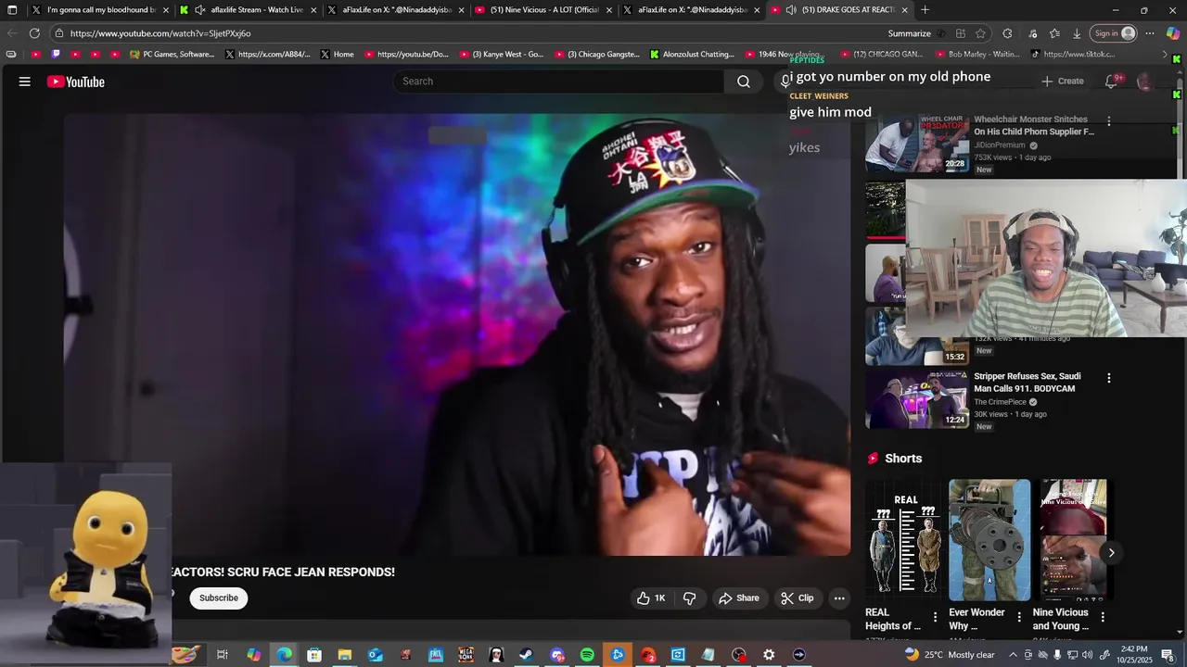The image size is (1187, 667).
Task: Open options menu for Nine Vicious short
Action: (x=1103, y=617)
